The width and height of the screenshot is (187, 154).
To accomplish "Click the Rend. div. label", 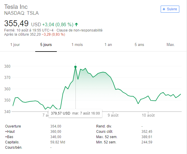I will point(104,126).
